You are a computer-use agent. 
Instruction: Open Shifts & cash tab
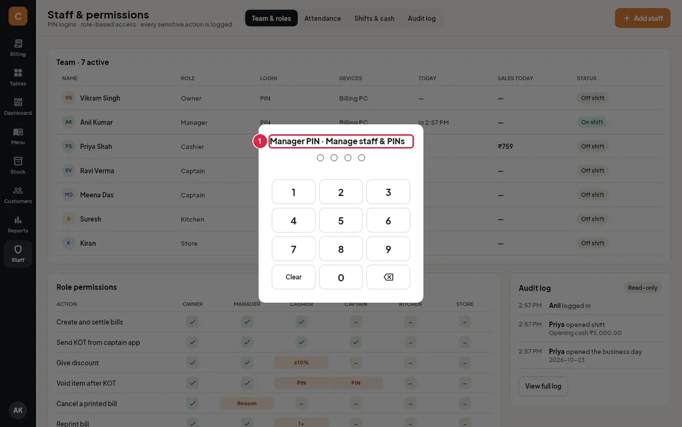tap(374, 18)
